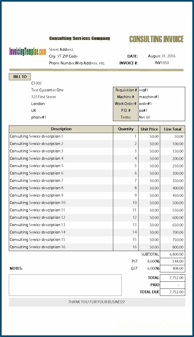Screen dimensions: 194x337
Task: Select the GST rate 6.000% cell
Action: click(153, 269)
